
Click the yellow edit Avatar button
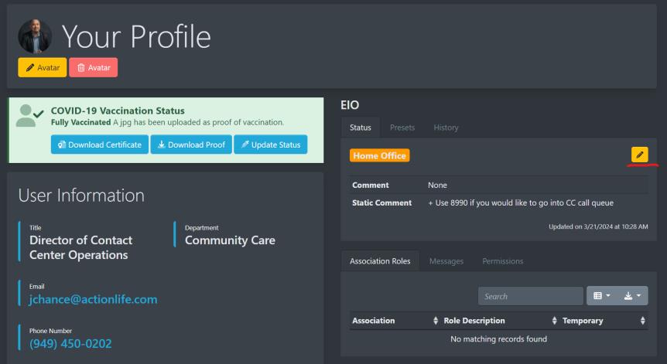pos(42,68)
